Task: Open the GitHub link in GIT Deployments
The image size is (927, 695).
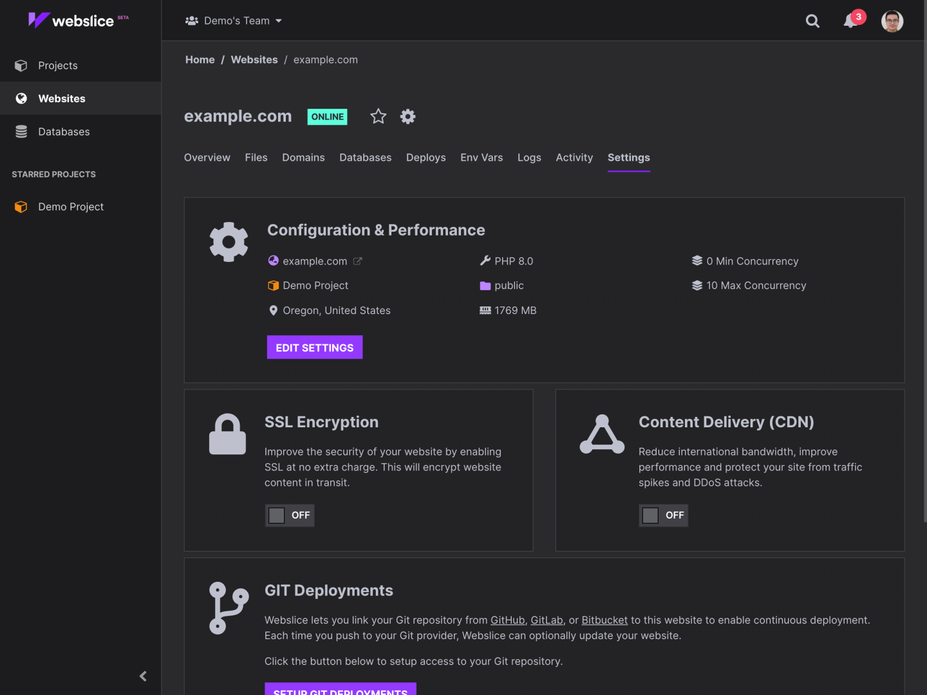Action: coord(507,620)
